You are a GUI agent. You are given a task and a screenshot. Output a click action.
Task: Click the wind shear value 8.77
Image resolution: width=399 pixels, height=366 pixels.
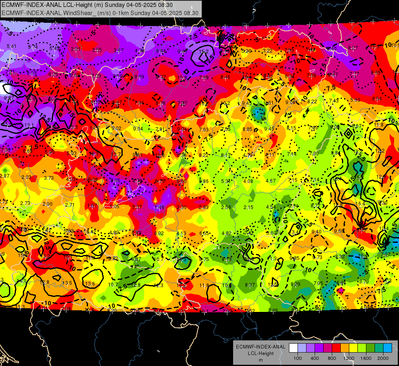click(x=315, y=205)
